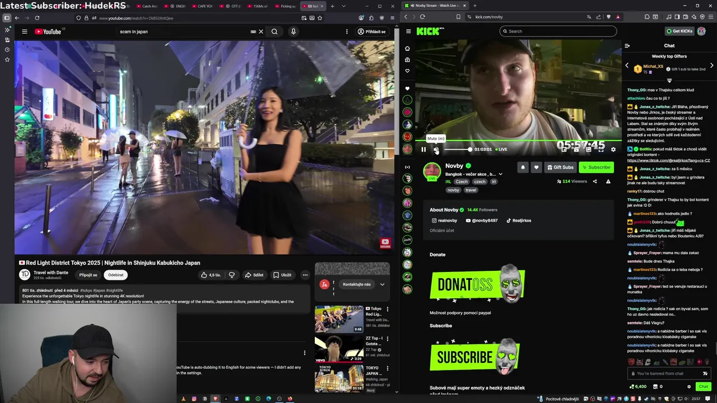The width and height of the screenshot is (717, 403).
Task: Switch to the 15KMs browser tab
Action: (259, 6)
